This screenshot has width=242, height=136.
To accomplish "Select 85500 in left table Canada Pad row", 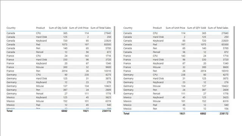I will pos(107,45).
